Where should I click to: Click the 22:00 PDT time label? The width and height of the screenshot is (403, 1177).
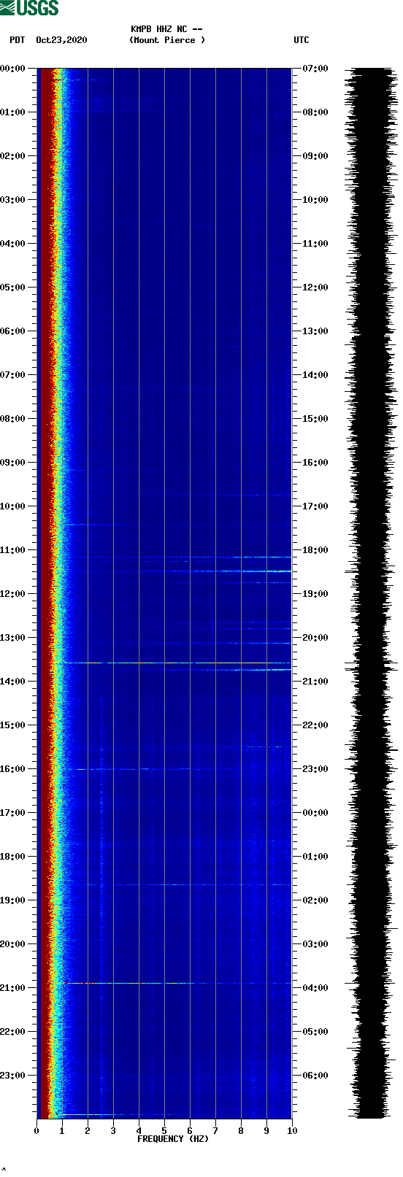[x=12, y=1032]
